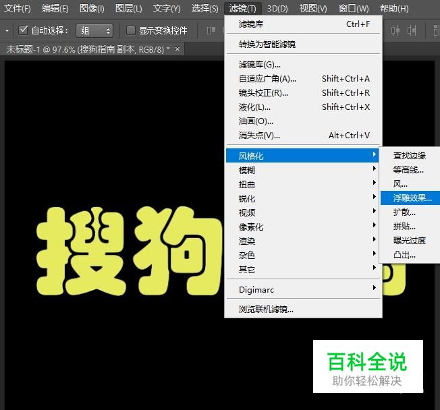
Task: Choose 浏览联机滤镜...
Action: 303,310
